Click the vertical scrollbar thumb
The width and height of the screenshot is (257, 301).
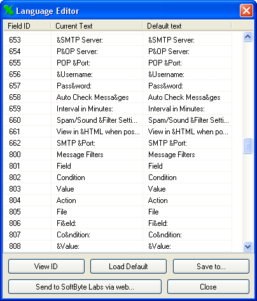click(x=247, y=146)
